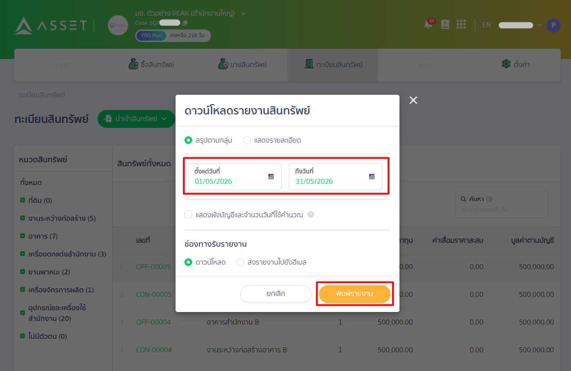Click the เลขที่ column header
The image size is (571, 371).
click(143, 240)
